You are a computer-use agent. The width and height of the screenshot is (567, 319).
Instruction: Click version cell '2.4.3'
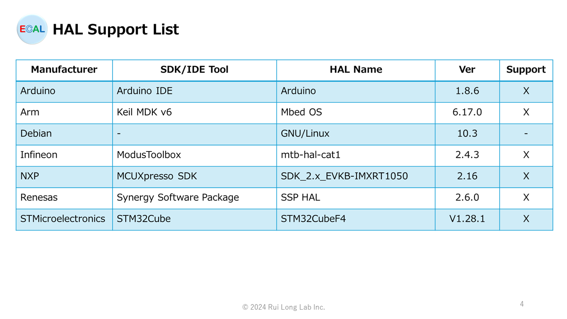(x=467, y=155)
